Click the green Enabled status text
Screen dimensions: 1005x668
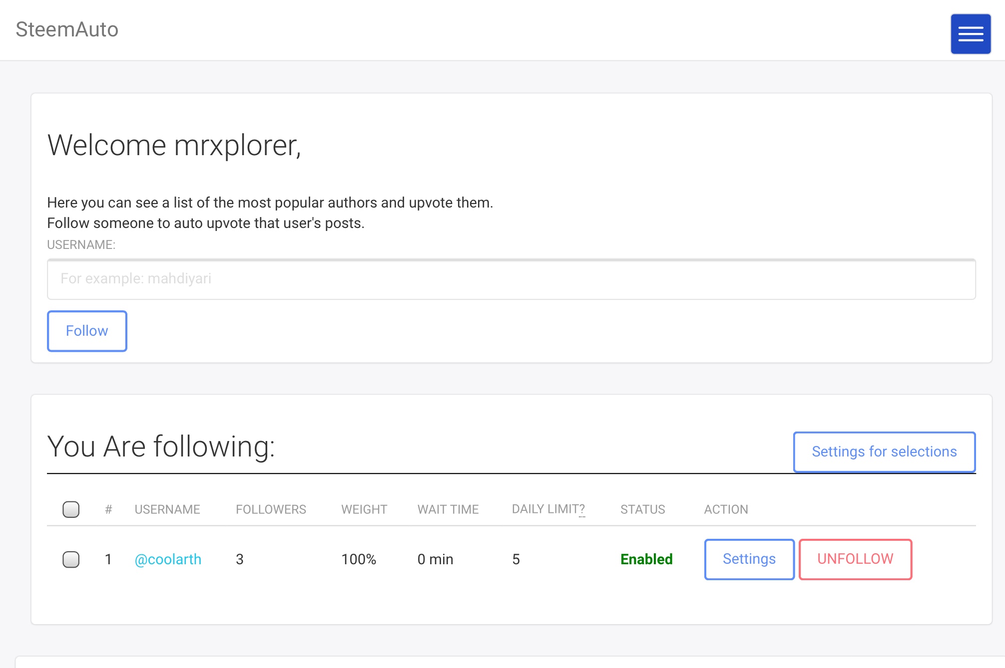pos(646,559)
